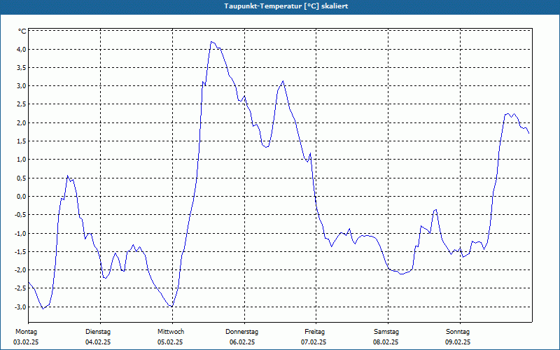
Task: Click the Freitag day label
Action: 314,332
